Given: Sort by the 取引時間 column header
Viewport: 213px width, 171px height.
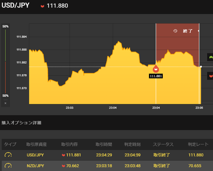Looking at the screenshot, I should tap(104, 144).
